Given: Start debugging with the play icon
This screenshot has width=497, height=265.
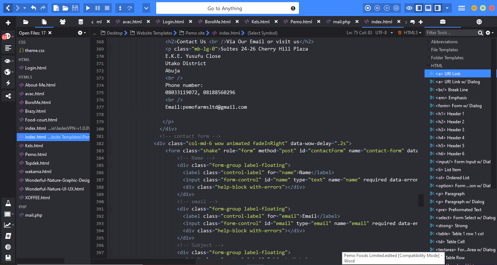Looking at the screenshot, I should [x=88, y=8].
